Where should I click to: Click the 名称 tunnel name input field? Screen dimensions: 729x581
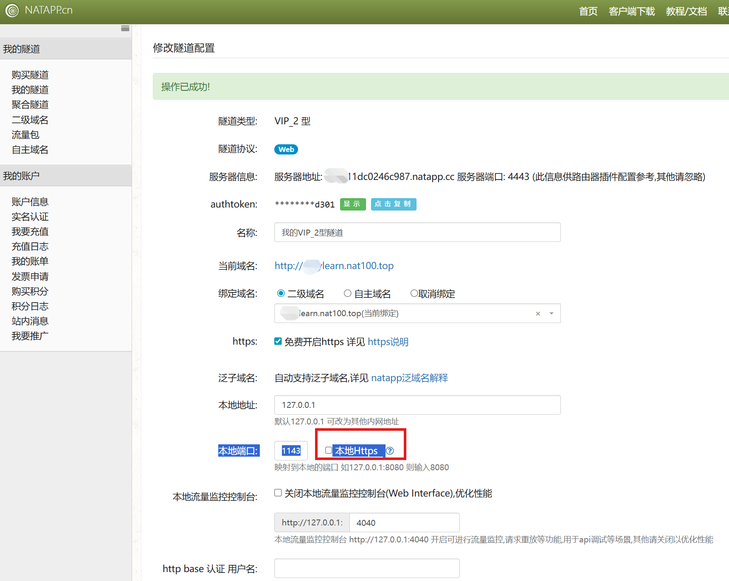(x=417, y=232)
